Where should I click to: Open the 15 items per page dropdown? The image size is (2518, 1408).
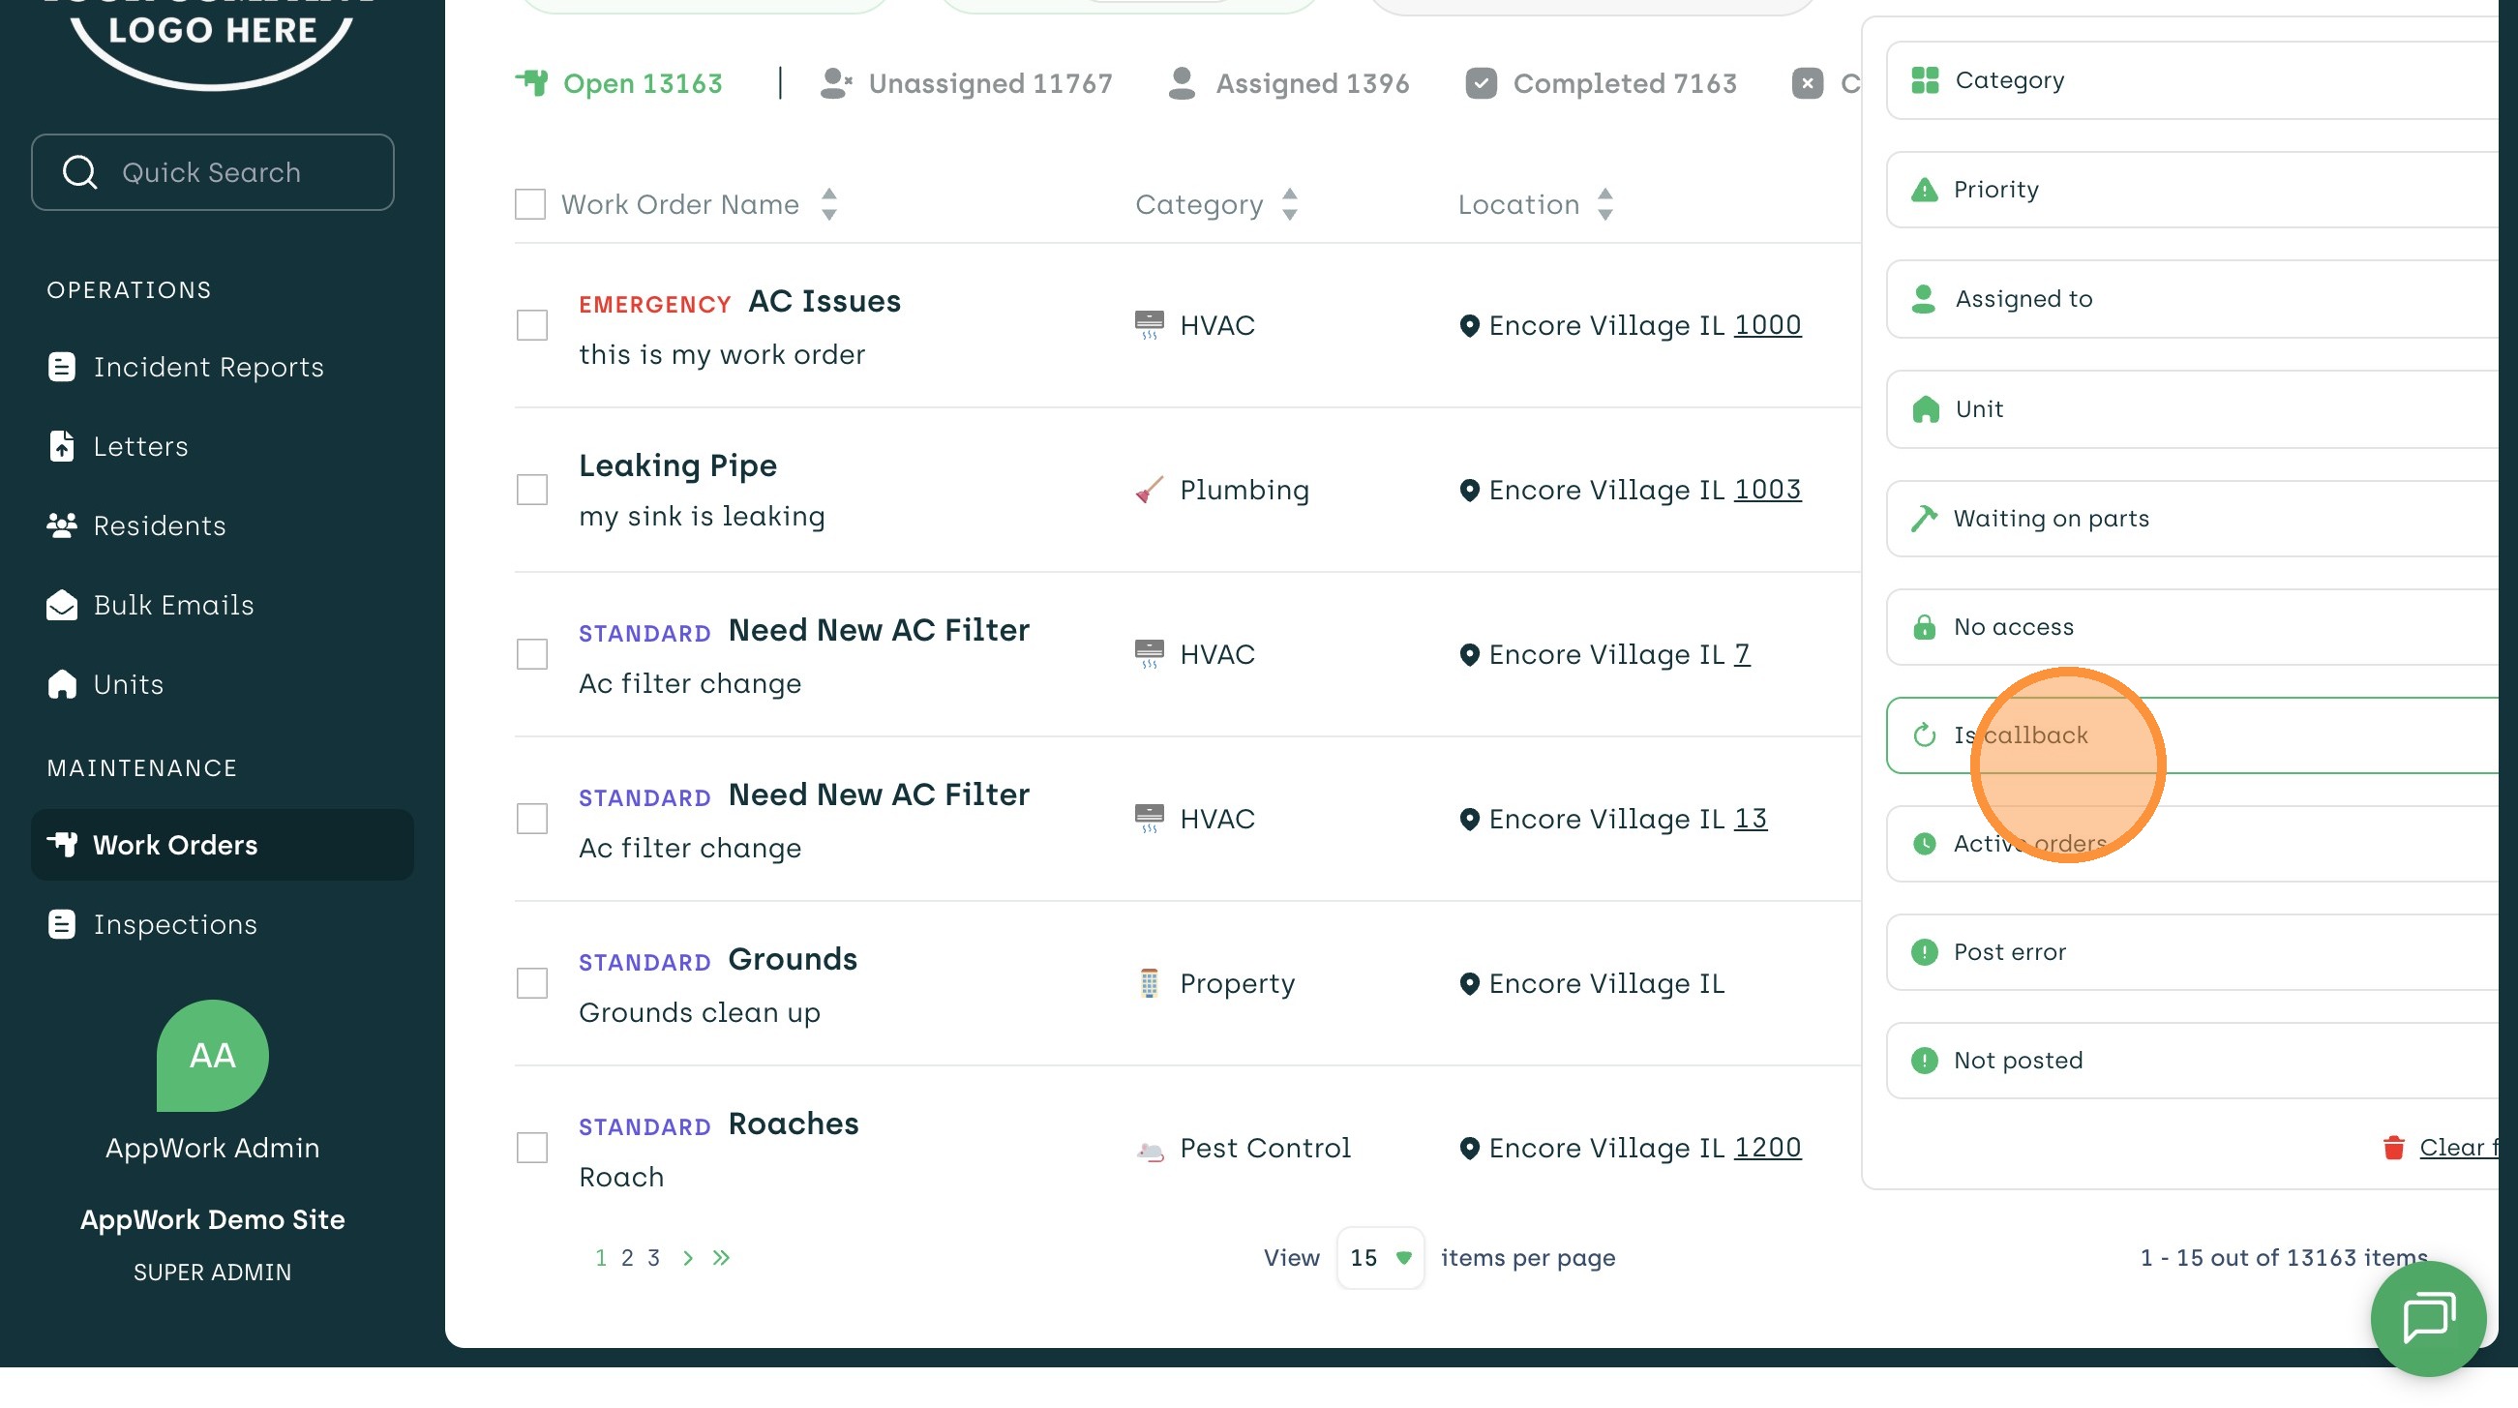[x=1379, y=1257]
